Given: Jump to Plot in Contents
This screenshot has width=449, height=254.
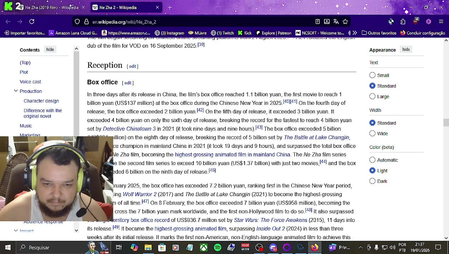Looking at the screenshot, I should click(x=24, y=72).
